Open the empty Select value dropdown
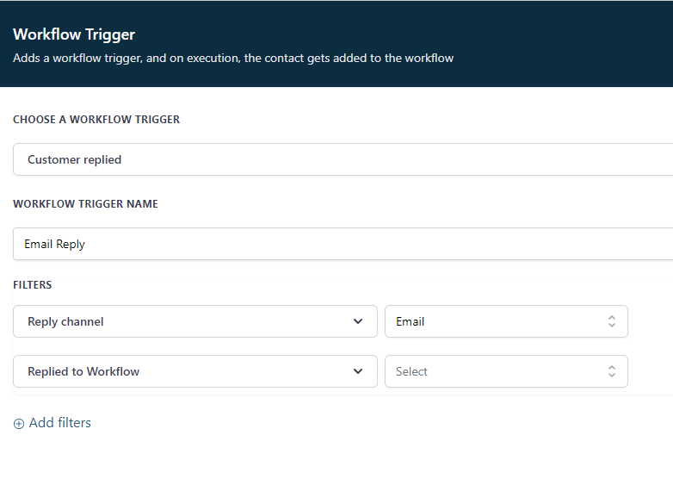This screenshot has height=485, width=673. 505,371
